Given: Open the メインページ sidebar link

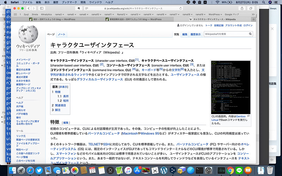Looking at the screenshot, I should 23,59.
